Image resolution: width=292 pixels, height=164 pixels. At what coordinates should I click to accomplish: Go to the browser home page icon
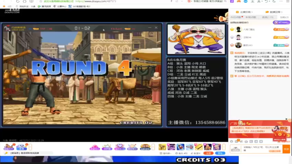[x=24, y=1]
